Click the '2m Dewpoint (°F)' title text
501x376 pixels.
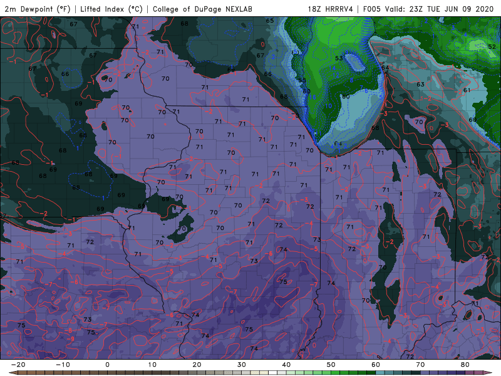38,9
